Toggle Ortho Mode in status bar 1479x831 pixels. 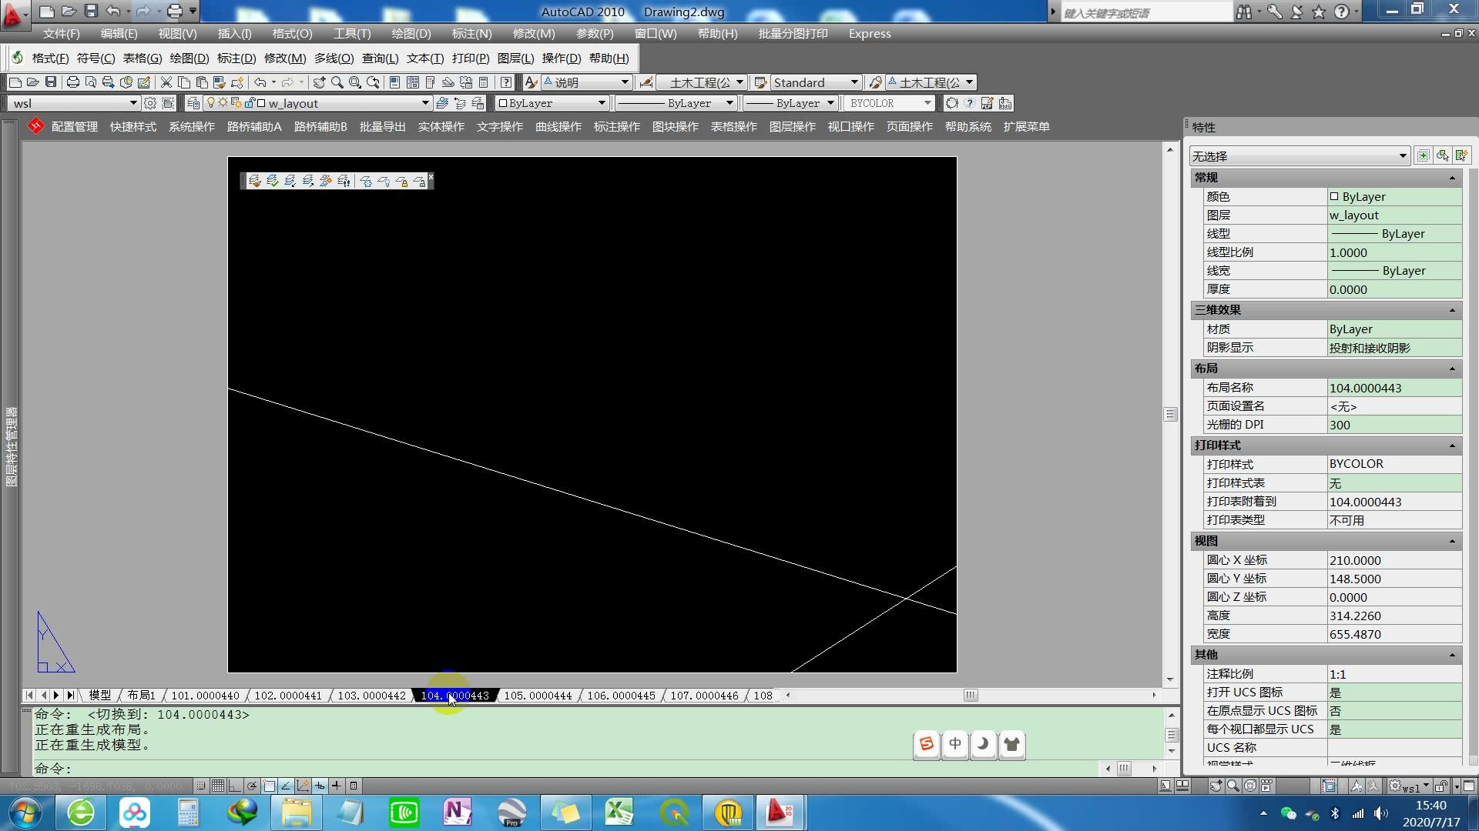[x=235, y=786]
